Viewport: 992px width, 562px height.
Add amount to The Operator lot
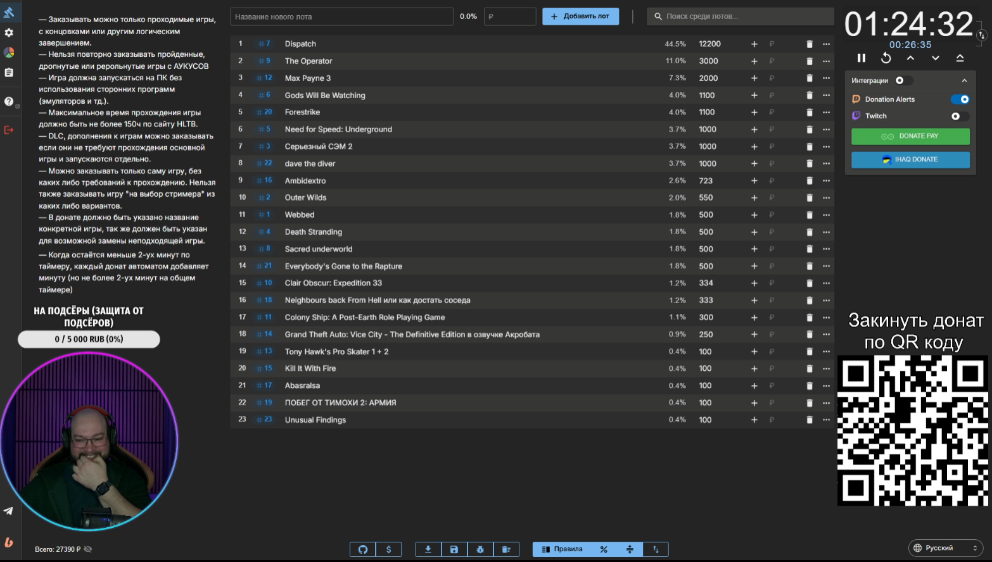[x=754, y=61]
